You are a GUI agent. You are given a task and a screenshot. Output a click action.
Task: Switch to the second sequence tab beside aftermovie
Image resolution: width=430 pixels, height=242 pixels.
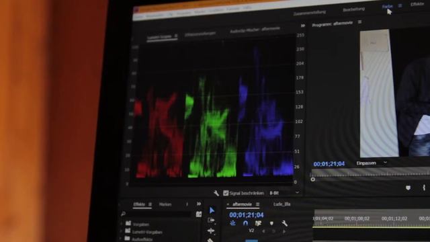click(282, 204)
